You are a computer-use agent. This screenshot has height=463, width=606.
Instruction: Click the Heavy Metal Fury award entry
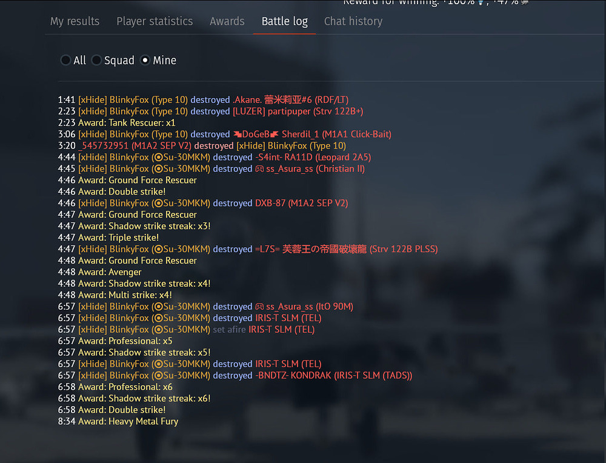coord(118,421)
